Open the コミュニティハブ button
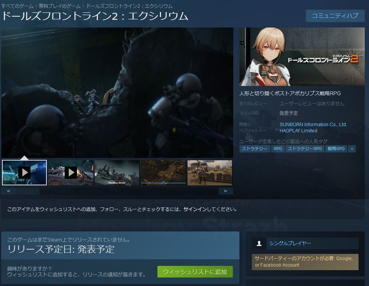Screen dimensions: 369x286 (x=334, y=16)
